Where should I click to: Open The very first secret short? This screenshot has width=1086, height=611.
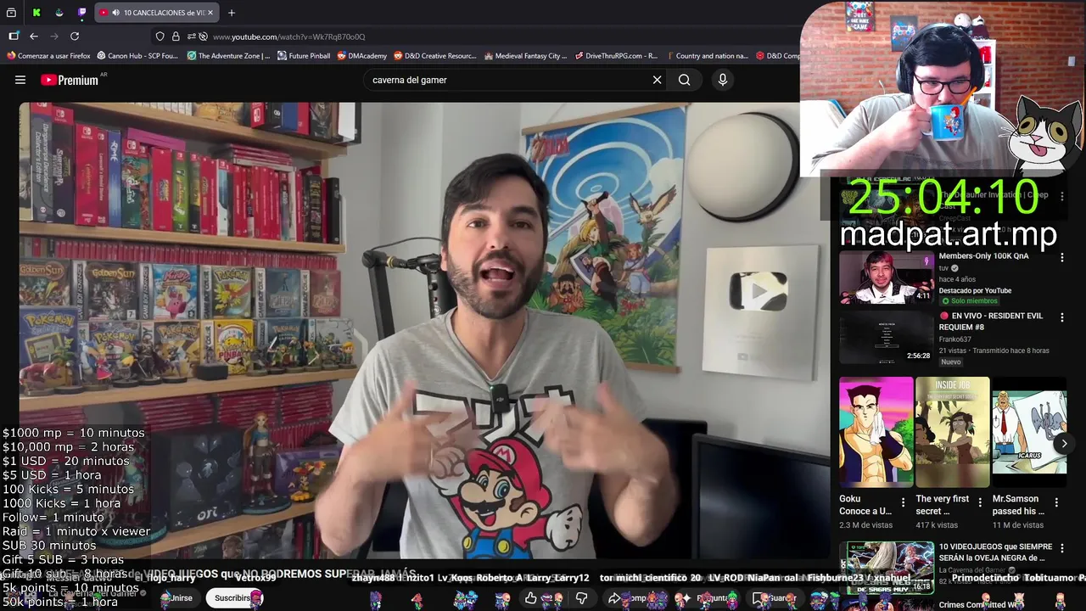tap(952, 432)
